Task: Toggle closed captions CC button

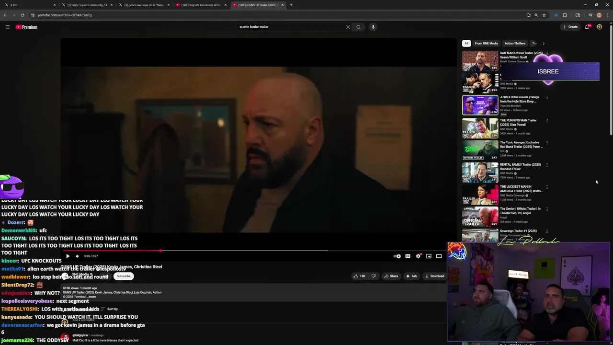Action: click(408, 256)
